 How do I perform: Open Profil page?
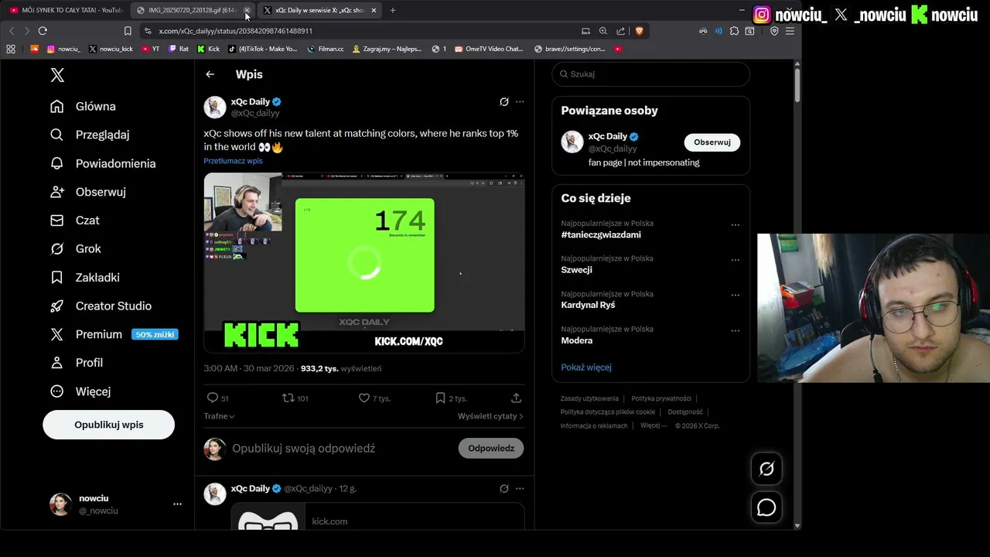(76, 362)
